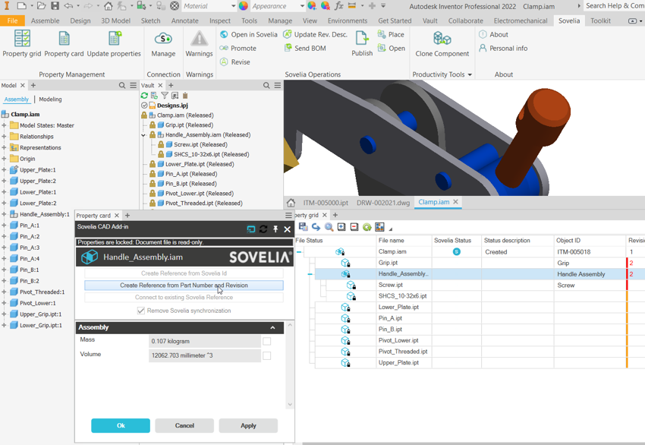This screenshot has width=645, height=445.
Task: Expand the Upper_Plate:1 node in the Model browser
Action: (4, 169)
